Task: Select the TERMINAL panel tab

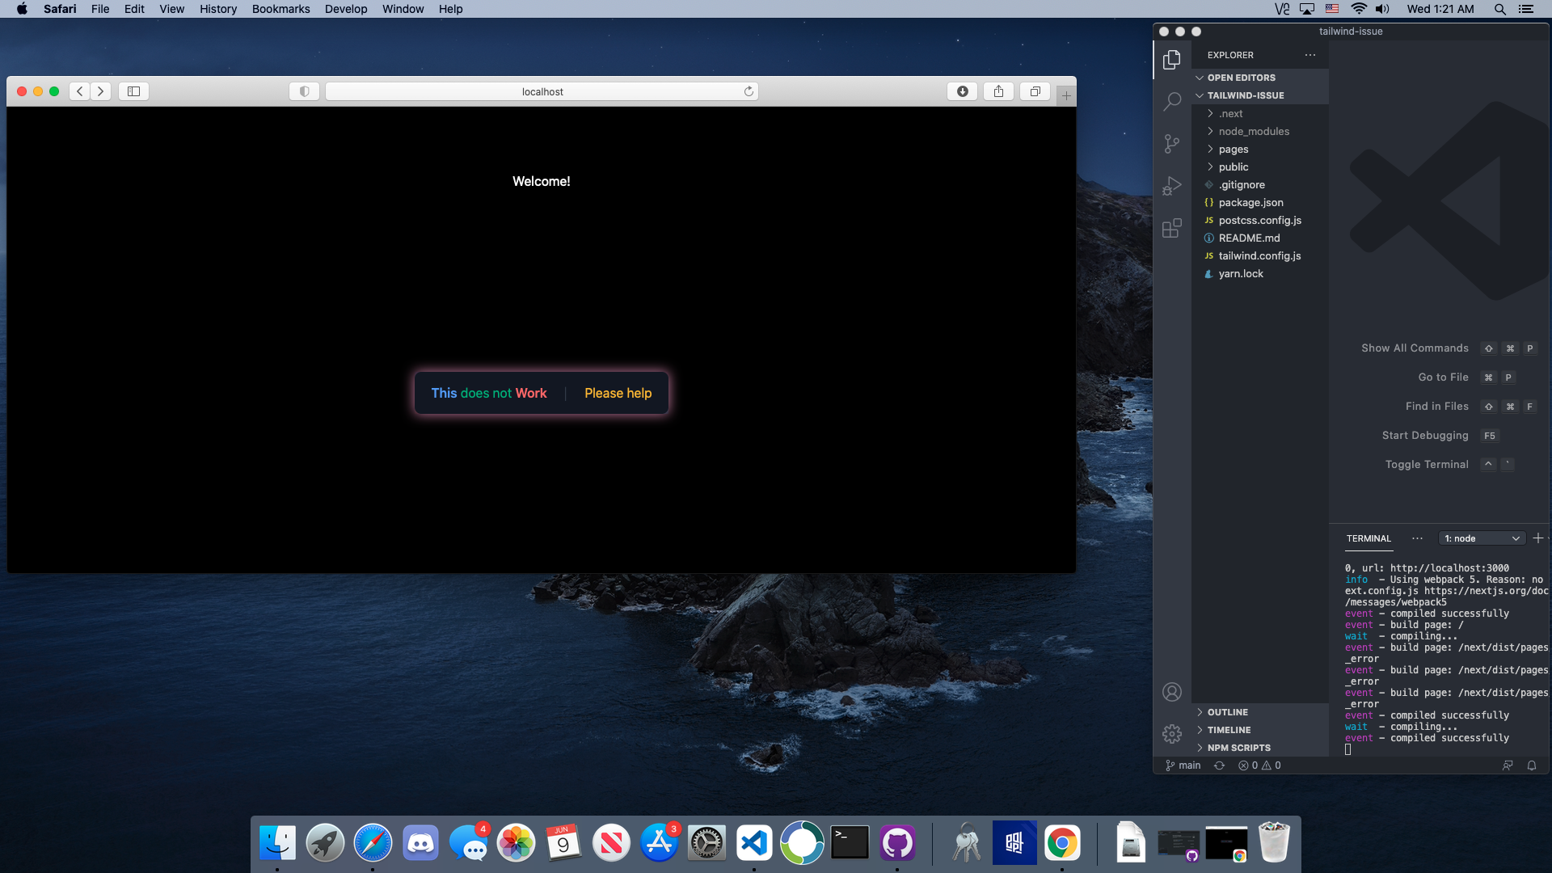Action: (1368, 538)
